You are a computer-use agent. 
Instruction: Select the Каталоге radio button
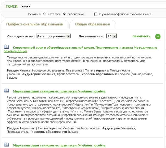(44, 14)
